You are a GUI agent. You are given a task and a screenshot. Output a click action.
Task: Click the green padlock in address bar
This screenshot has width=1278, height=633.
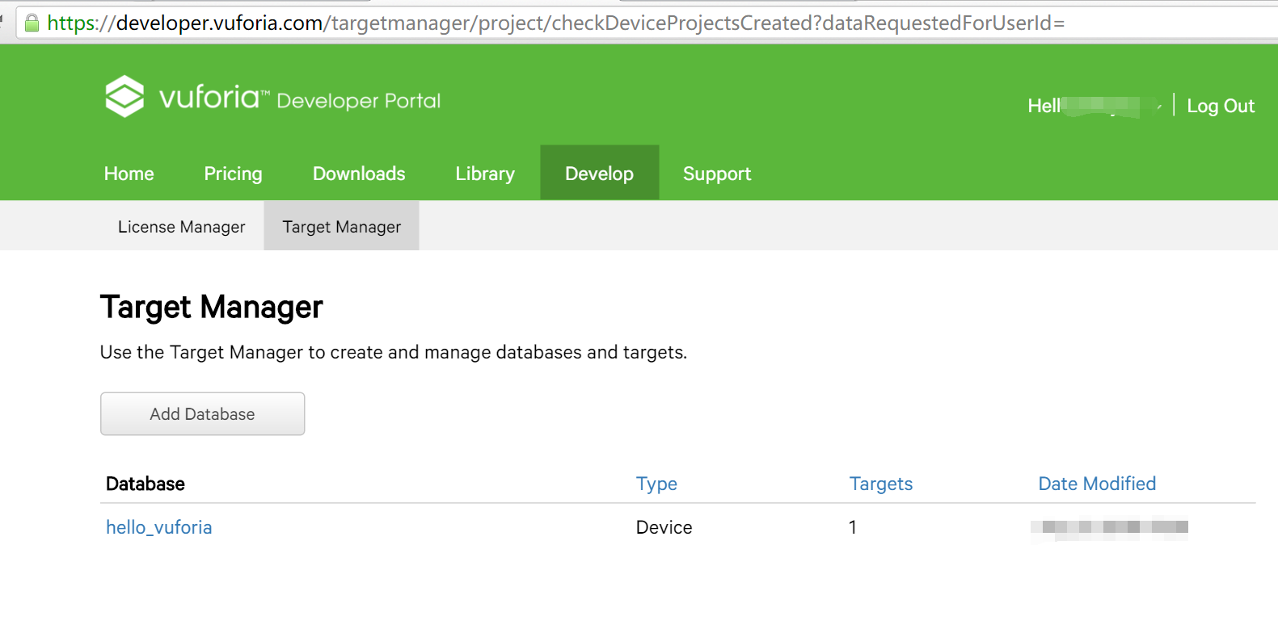click(32, 23)
